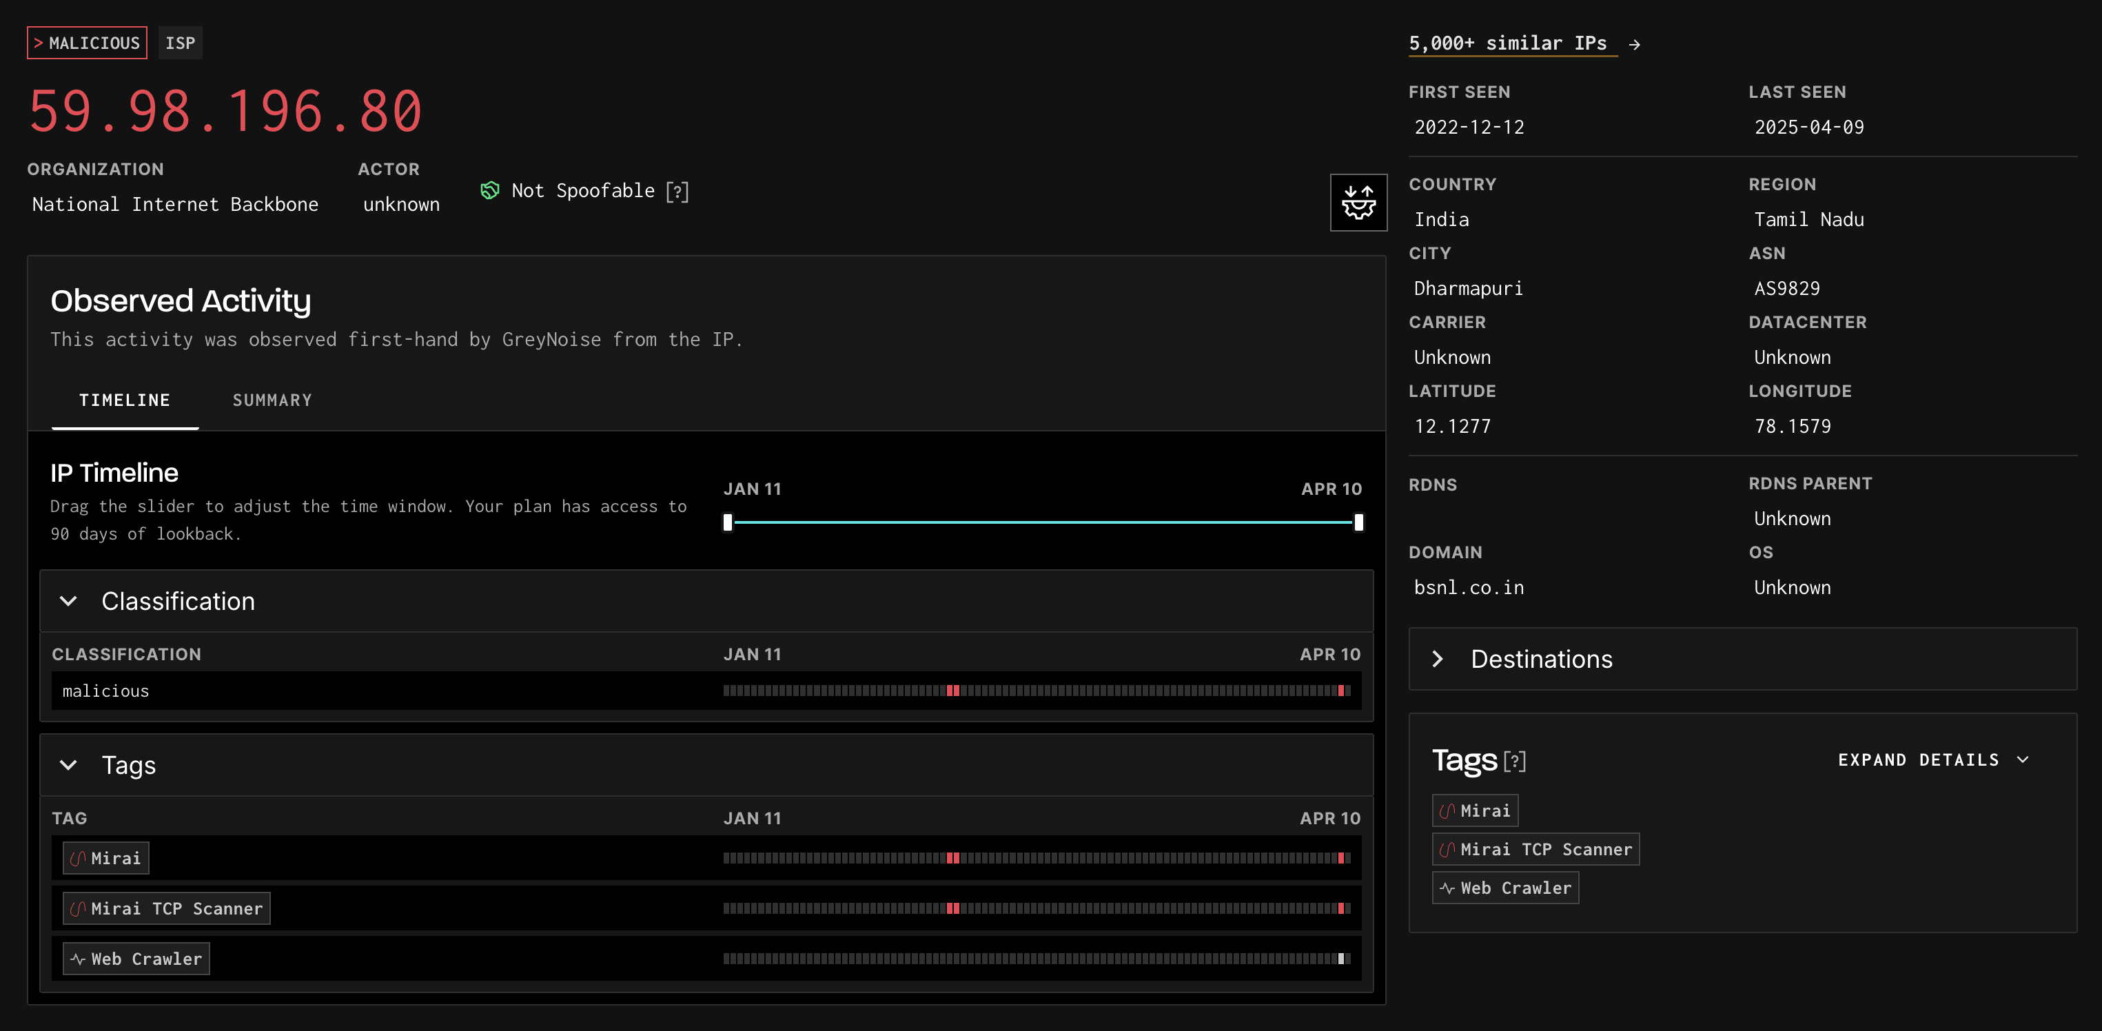The width and height of the screenshot is (2102, 1031).
Task: Open the Not Spoofable help question mark
Action: point(677,192)
